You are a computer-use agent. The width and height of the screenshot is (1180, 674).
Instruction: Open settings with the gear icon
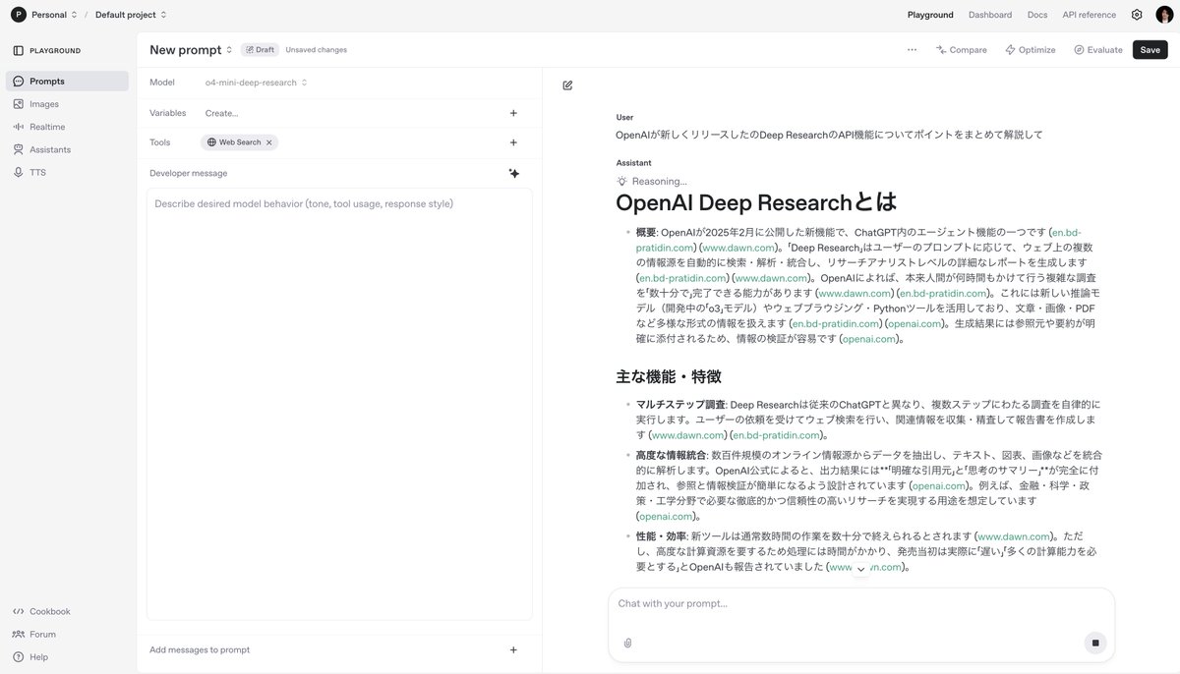[x=1137, y=15]
